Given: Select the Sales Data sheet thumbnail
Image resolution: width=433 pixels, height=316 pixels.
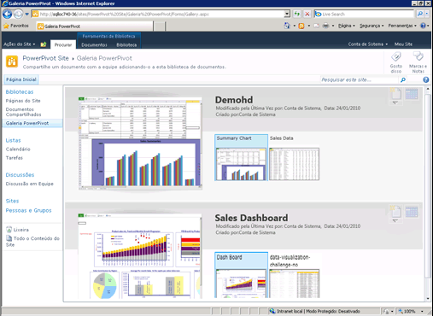Looking at the screenshot, I should (x=294, y=164).
